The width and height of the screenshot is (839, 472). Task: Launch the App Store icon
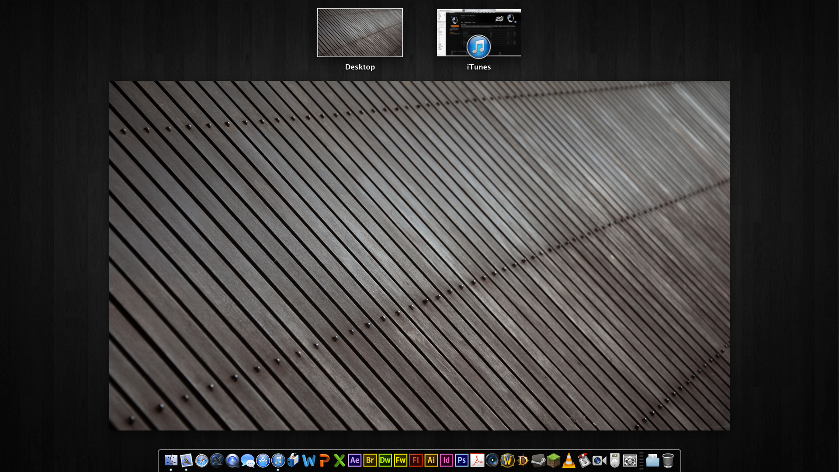(263, 460)
